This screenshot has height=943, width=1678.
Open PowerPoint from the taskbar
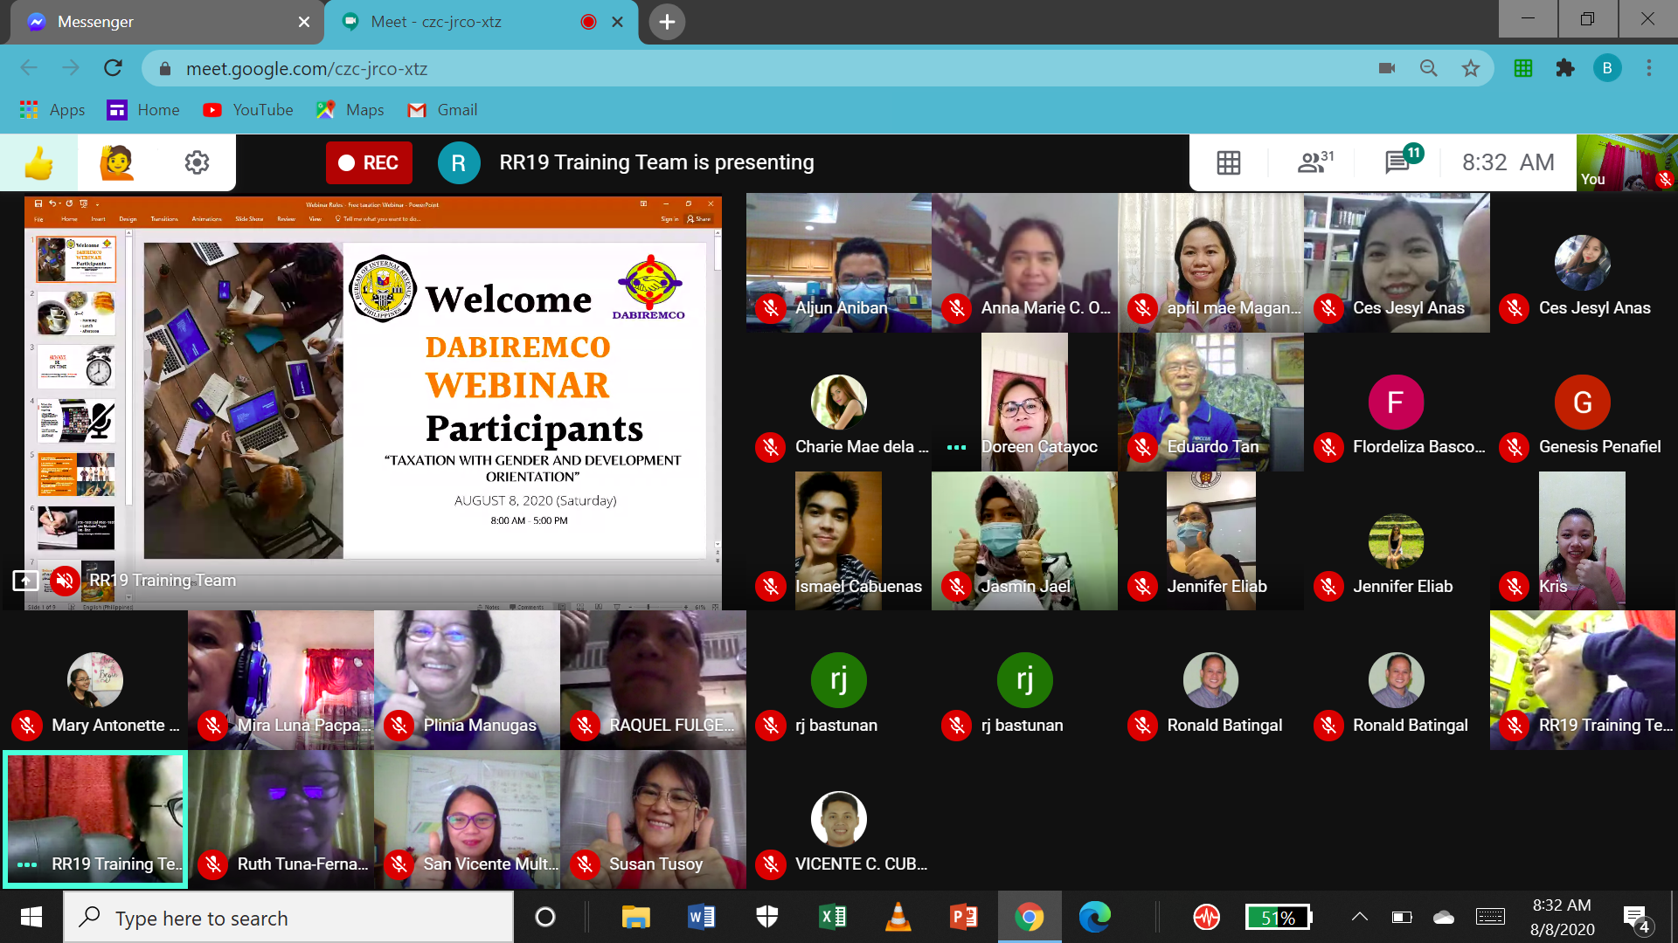click(x=963, y=917)
